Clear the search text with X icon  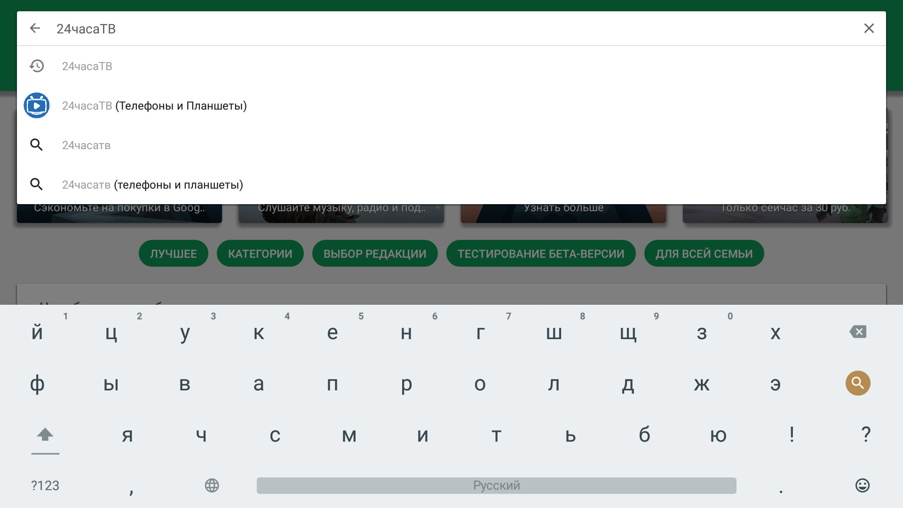click(869, 28)
